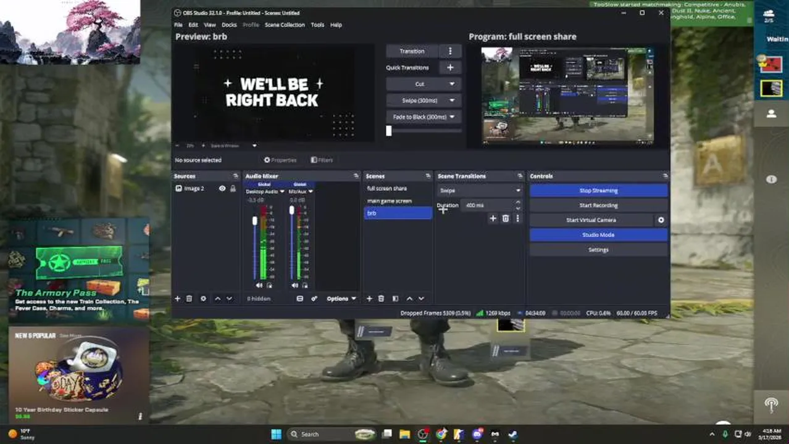Screen dimensions: 789x444
Task: Open the Swipe scene transition combo box
Action: pos(480,191)
